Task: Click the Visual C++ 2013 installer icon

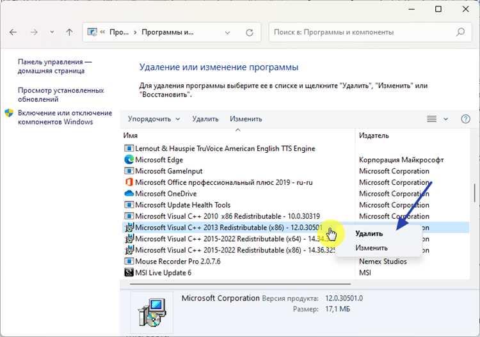Action: 129,228
